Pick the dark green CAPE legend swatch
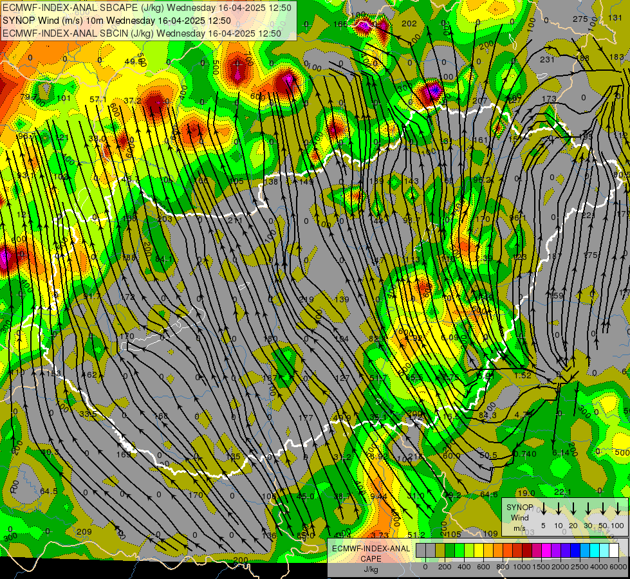Viewport: 630px width, 579px height. coord(450,551)
